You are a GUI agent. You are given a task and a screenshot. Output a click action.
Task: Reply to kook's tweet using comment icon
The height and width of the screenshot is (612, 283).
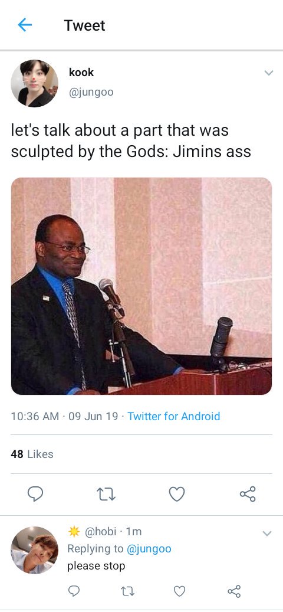(x=35, y=494)
